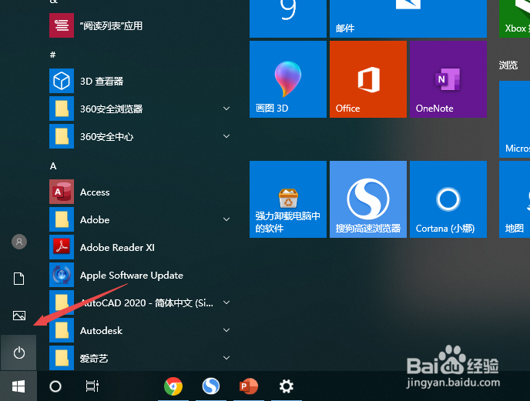This screenshot has height=401, width=530.
Task: Open the Cortana (小娜) tile
Action: (448, 199)
